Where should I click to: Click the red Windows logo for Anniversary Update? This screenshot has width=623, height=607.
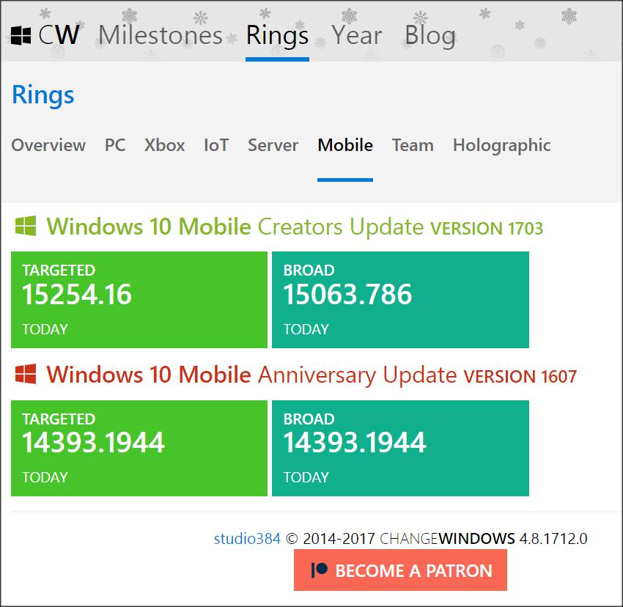tap(26, 374)
